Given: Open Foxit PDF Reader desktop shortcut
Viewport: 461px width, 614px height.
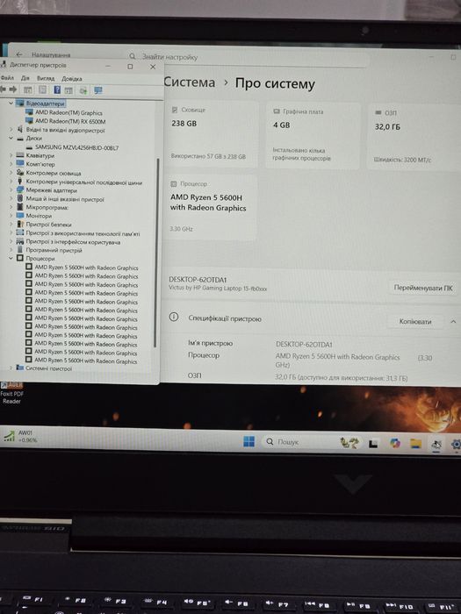Looking at the screenshot, I should point(11,393).
